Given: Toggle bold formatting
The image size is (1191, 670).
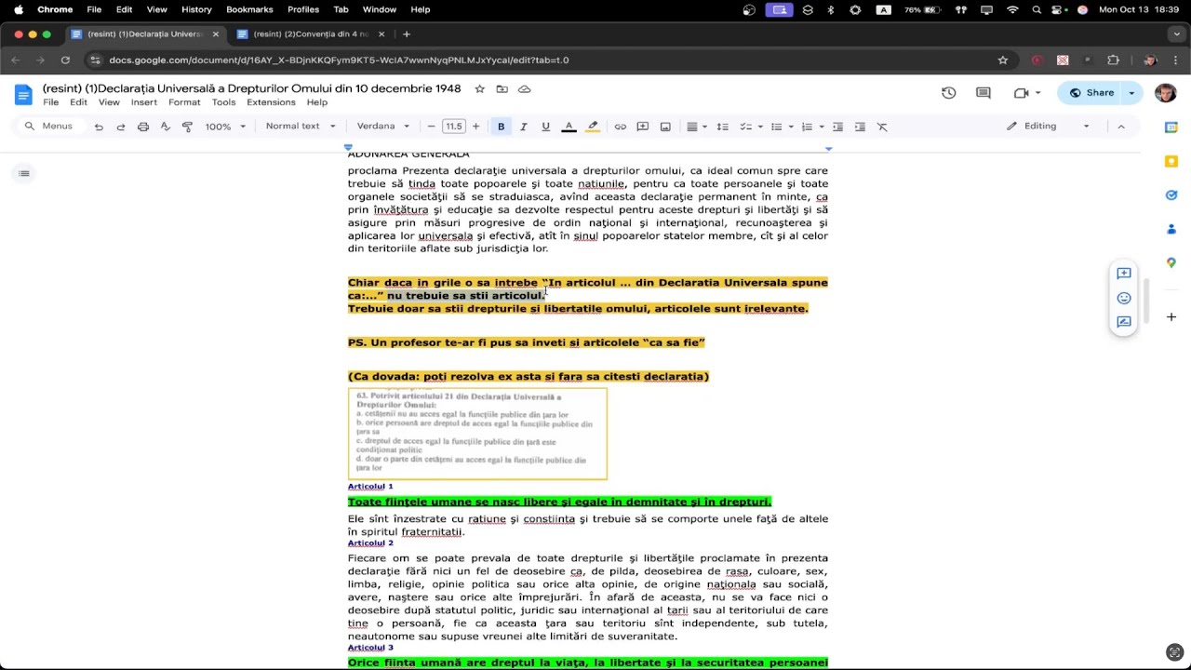Looking at the screenshot, I should [501, 127].
